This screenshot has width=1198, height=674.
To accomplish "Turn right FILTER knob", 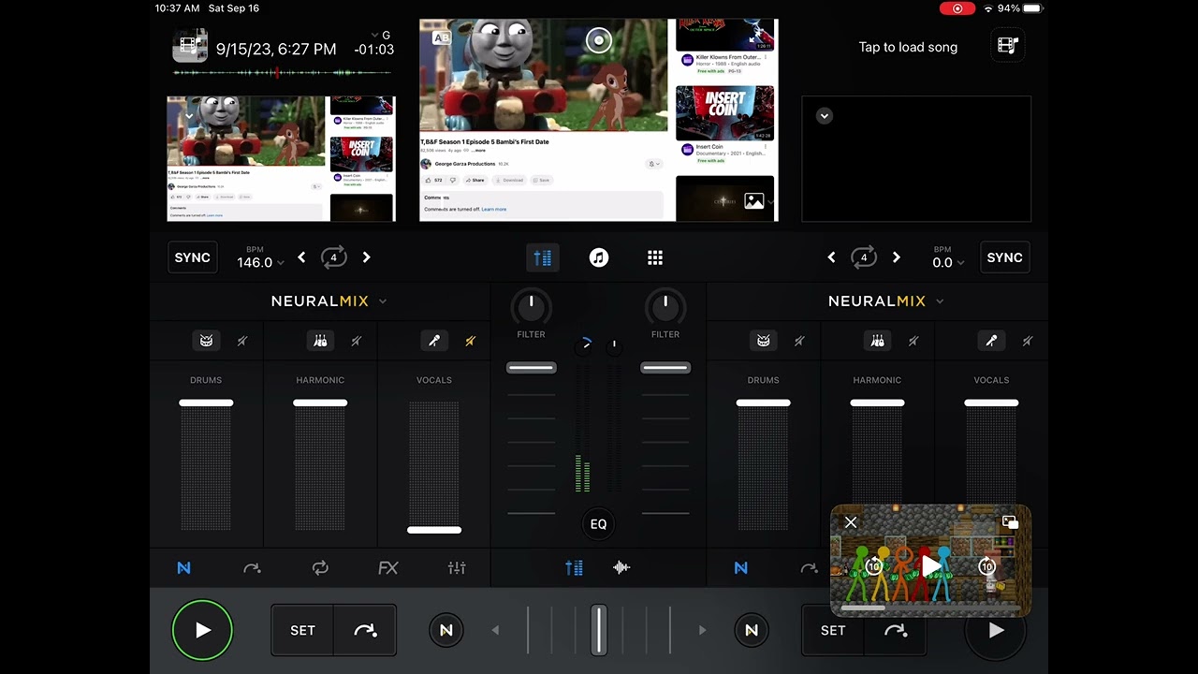I will (665, 305).
